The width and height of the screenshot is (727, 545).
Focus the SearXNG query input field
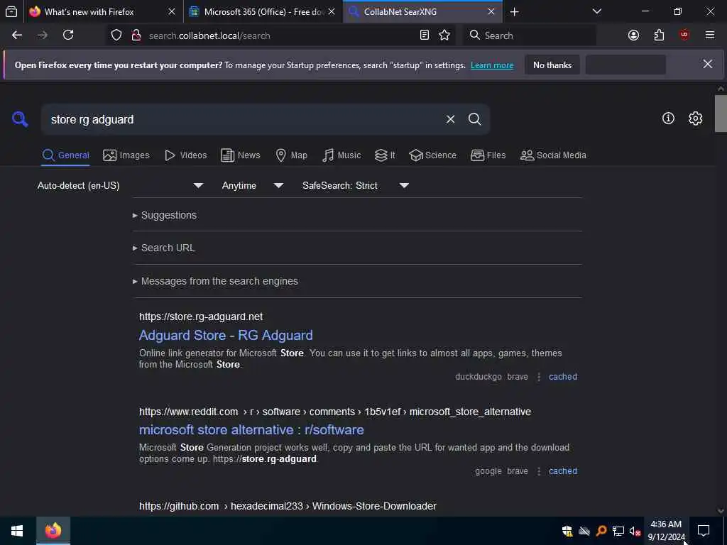tap(246, 119)
